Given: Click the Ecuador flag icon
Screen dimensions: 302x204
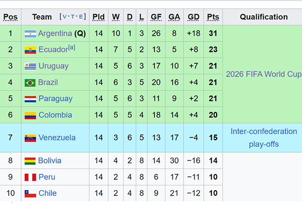Looking at the screenshot, I should (30, 50).
